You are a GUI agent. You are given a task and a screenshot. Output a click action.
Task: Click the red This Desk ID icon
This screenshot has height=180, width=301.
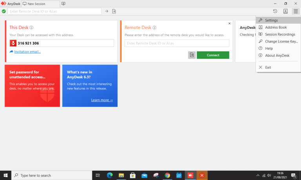click(x=13, y=43)
